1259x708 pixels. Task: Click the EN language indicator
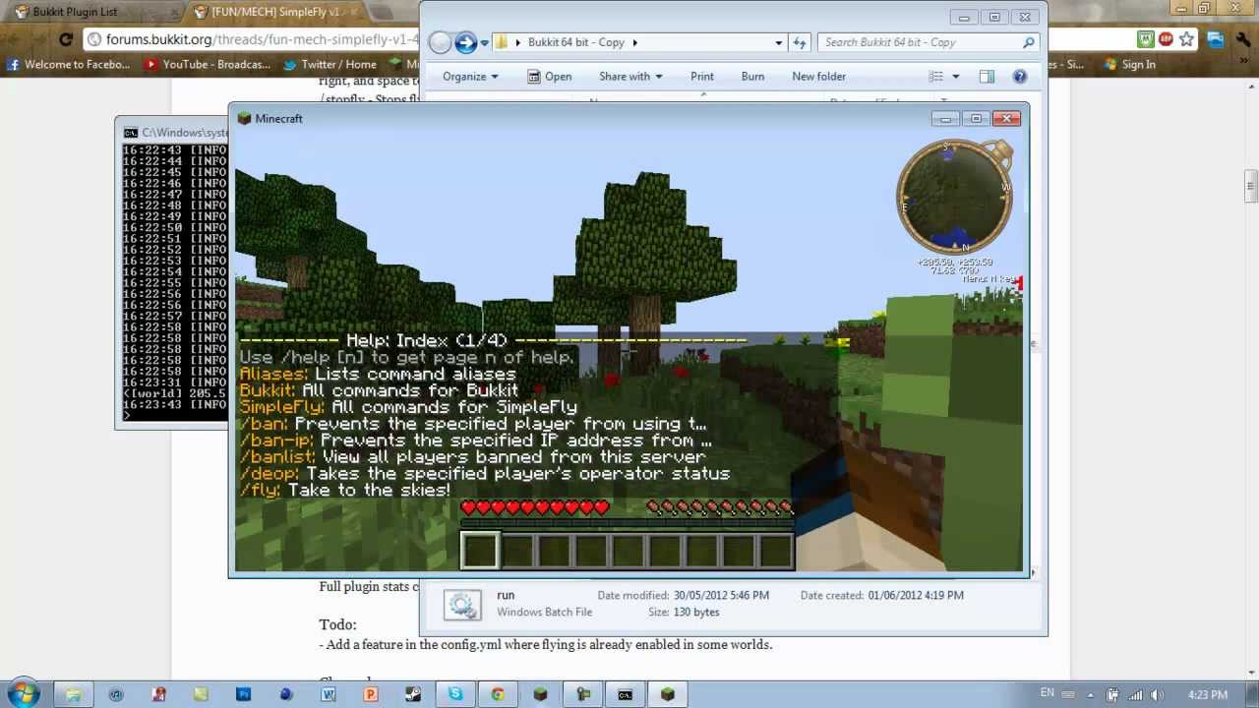pos(1048,693)
